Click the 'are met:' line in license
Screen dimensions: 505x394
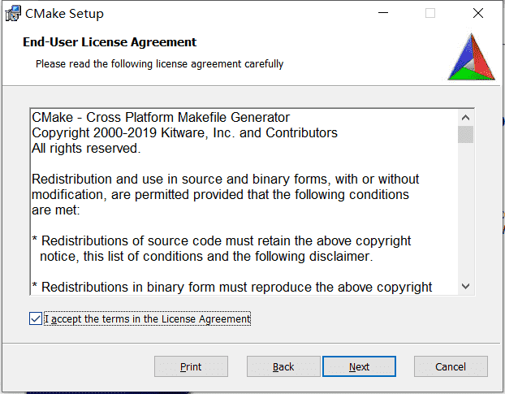[x=56, y=210]
